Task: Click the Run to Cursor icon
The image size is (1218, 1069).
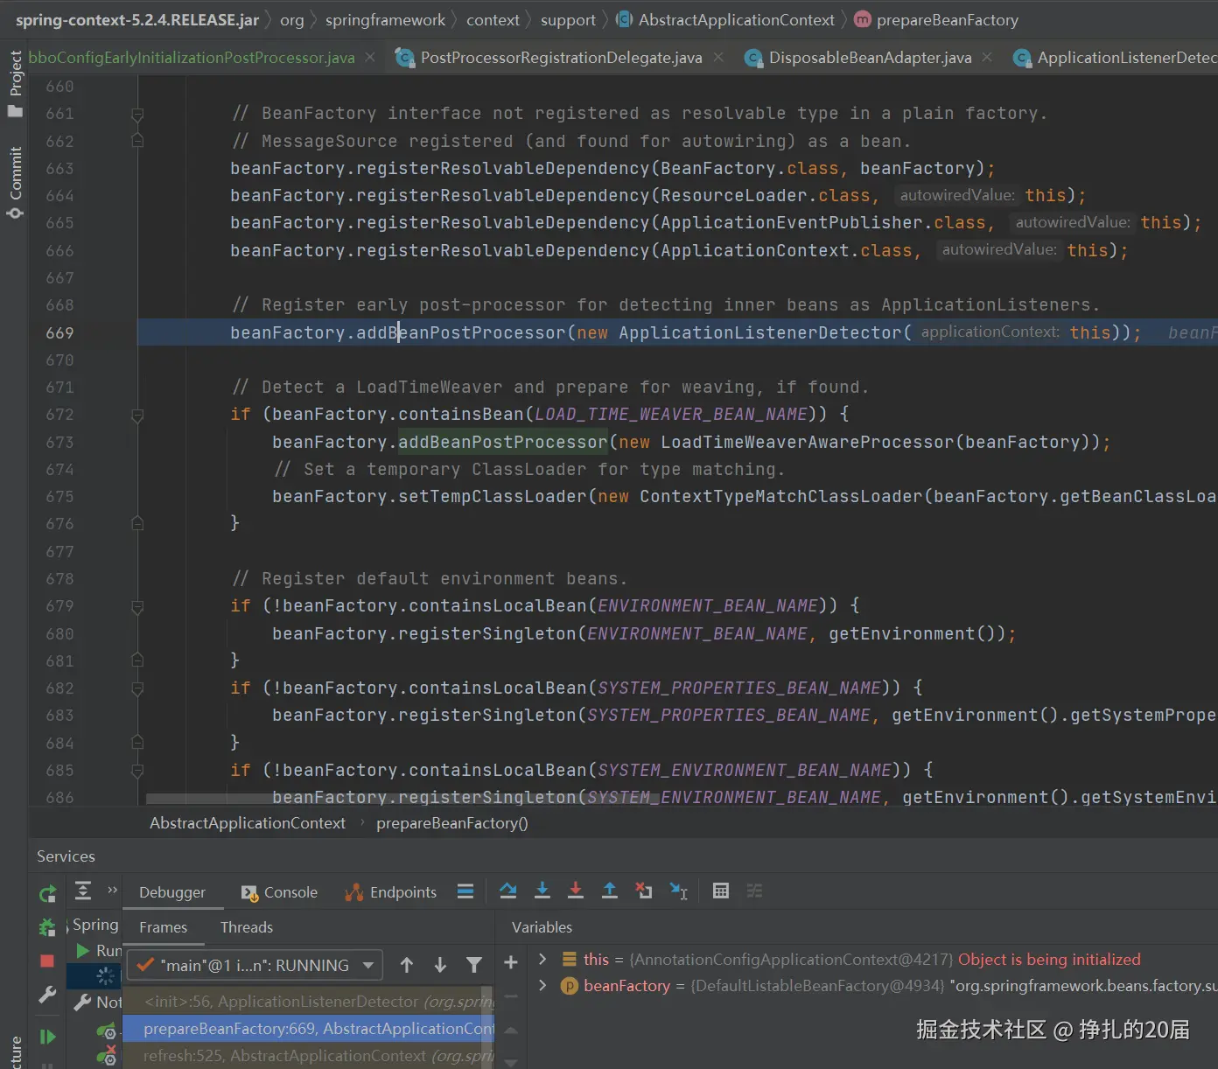Action: [x=678, y=891]
